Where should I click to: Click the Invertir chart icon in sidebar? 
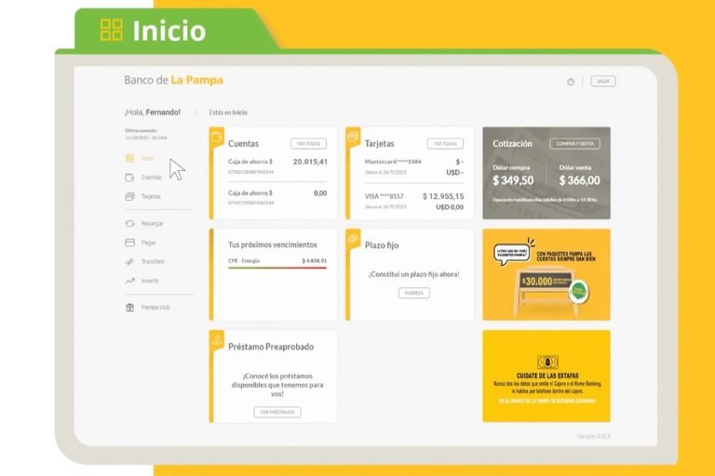pos(130,281)
